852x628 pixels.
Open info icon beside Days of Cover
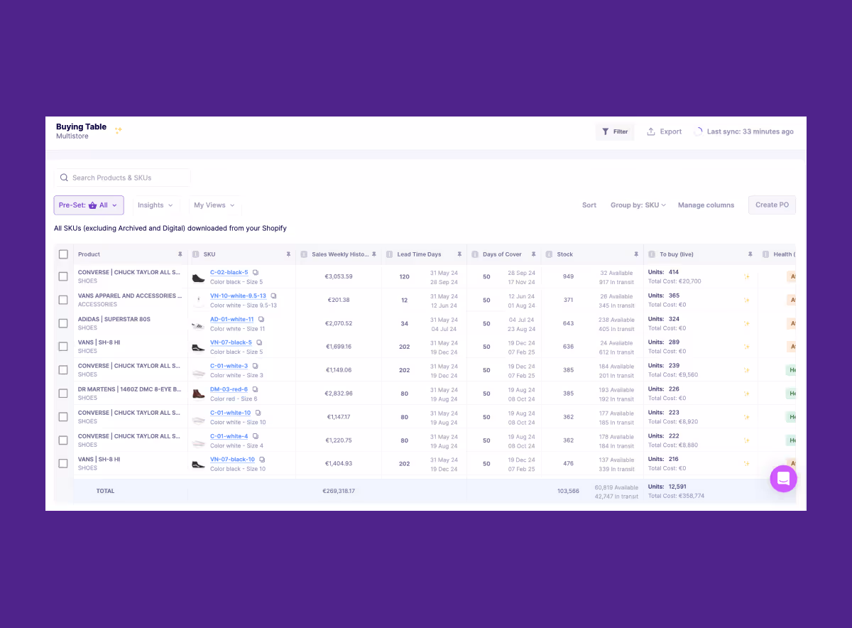[474, 254]
